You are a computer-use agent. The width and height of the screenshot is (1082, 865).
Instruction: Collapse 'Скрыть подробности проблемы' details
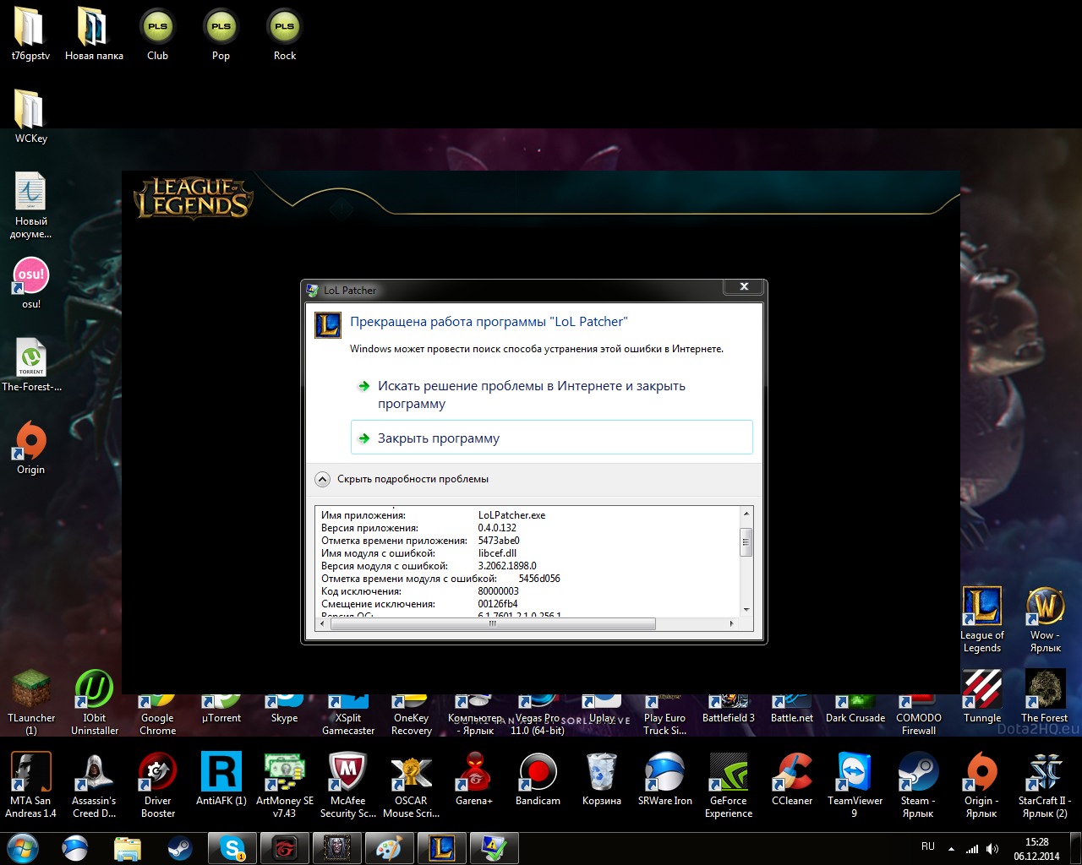pyautogui.click(x=402, y=479)
